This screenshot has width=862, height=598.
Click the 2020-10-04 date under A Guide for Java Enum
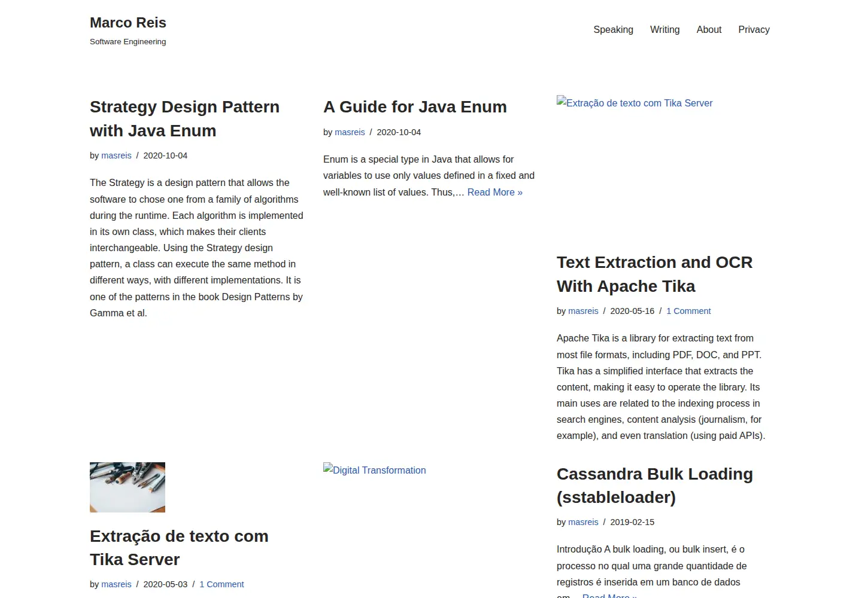coord(399,132)
